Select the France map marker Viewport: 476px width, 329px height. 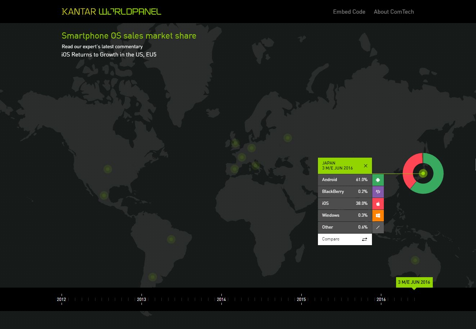[x=242, y=157]
